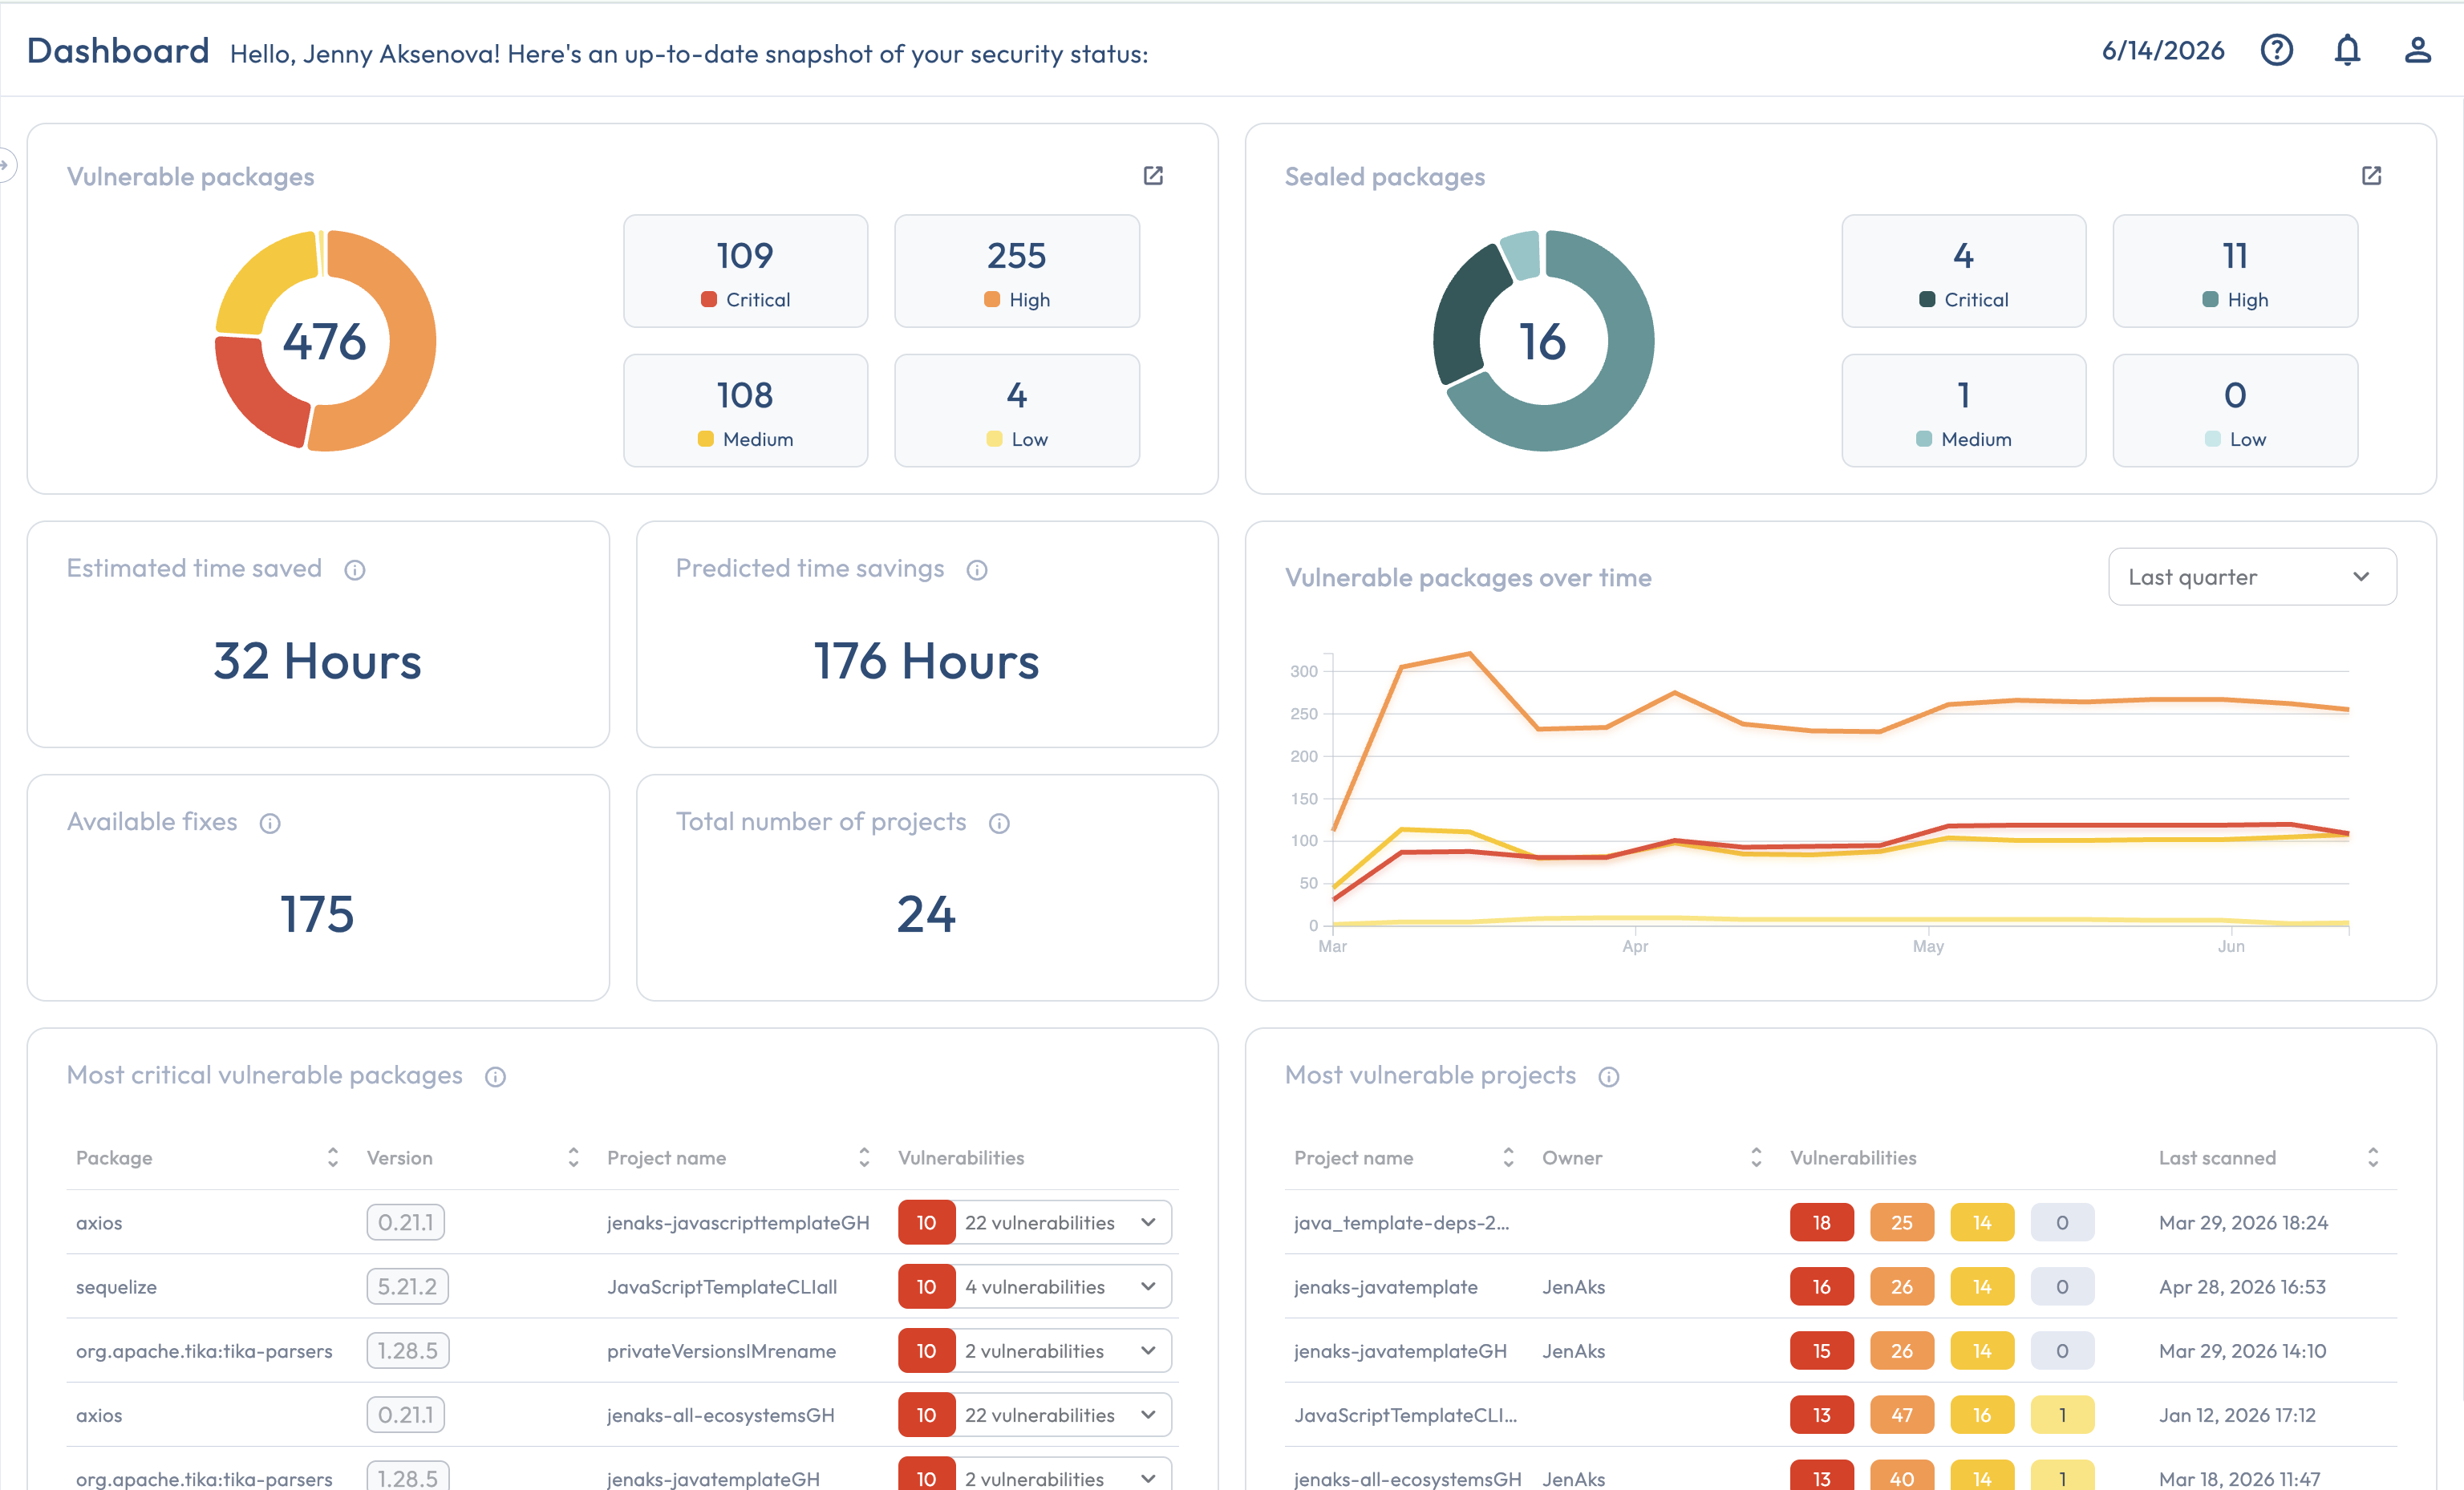Click the 16 sealed packages donut chart
Image resolution: width=2464 pixels, height=1490 pixels.
(1543, 341)
